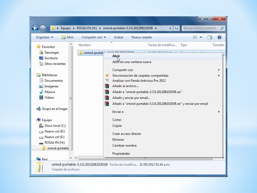Click the Forward navigation arrow button

pos(43,28)
